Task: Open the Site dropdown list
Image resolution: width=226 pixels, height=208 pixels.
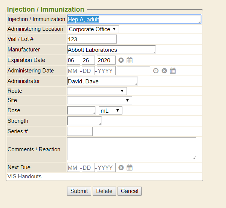Action: coord(99,100)
